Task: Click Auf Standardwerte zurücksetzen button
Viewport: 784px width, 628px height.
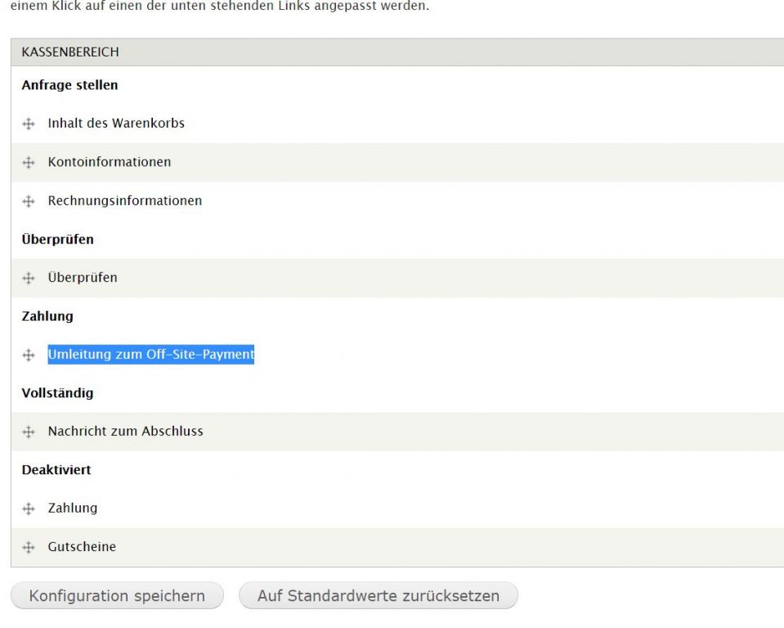Action: click(378, 595)
